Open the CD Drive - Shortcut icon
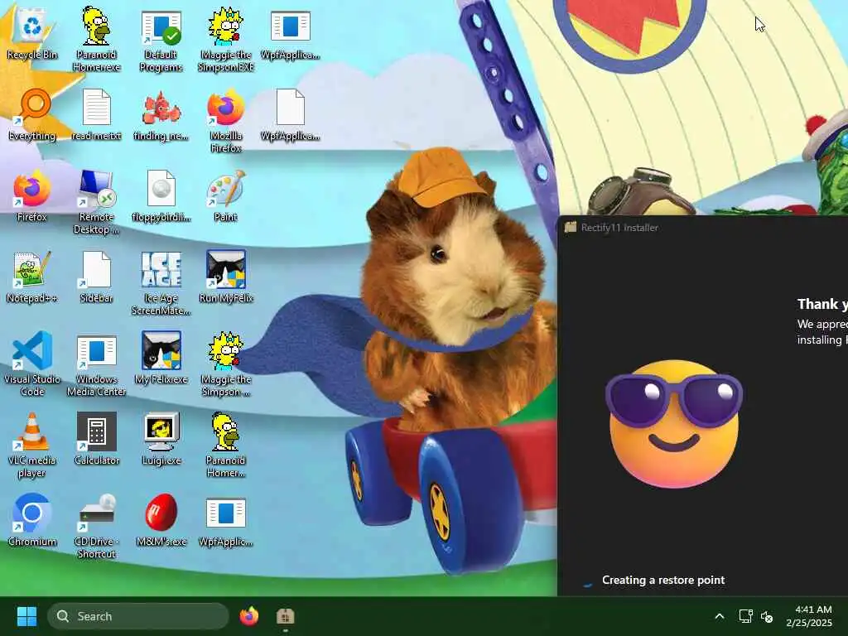 [x=96, y=526]
